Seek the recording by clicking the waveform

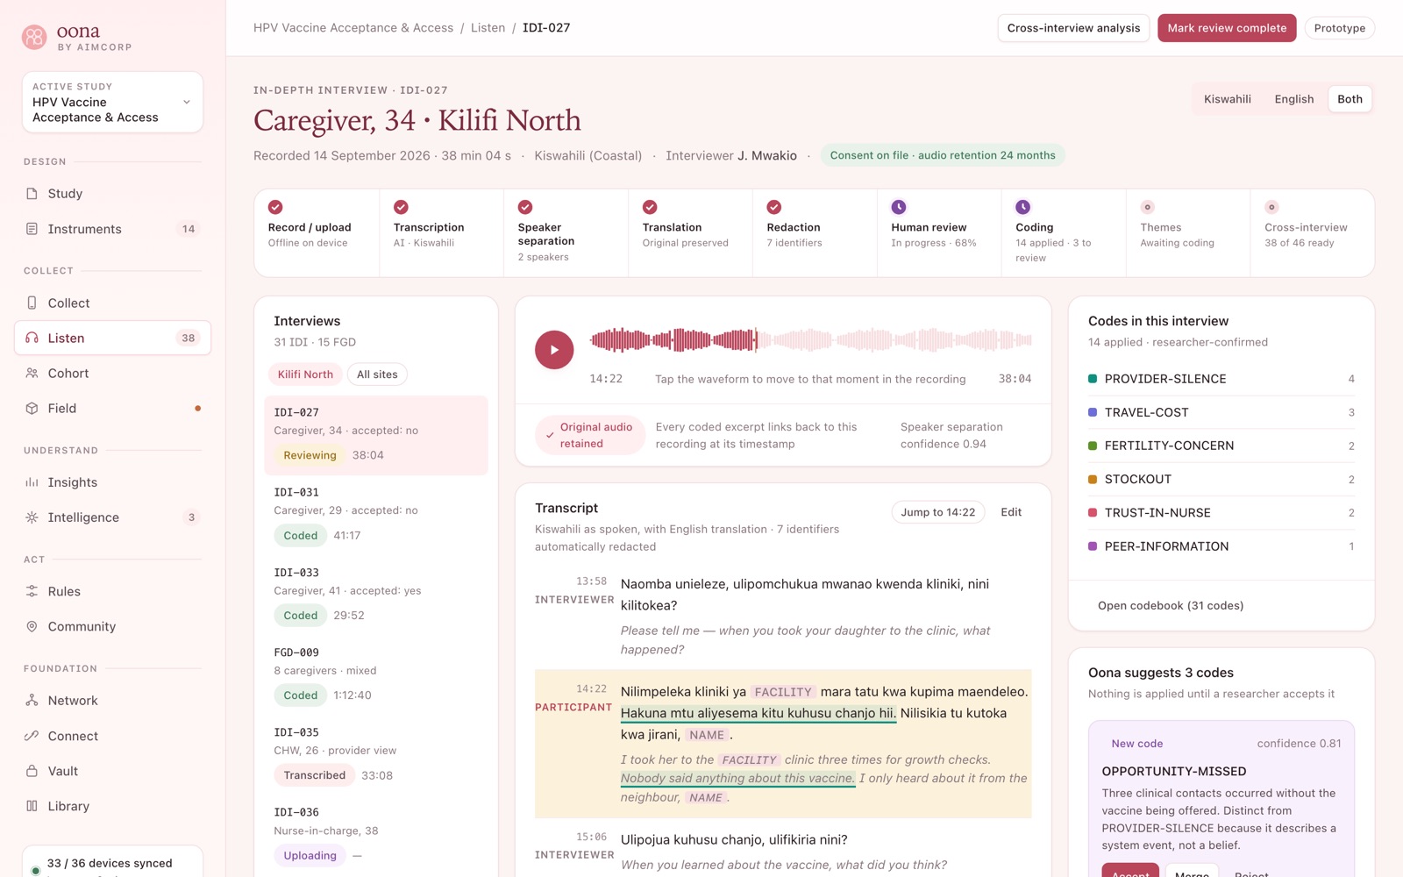pos(810,339)
